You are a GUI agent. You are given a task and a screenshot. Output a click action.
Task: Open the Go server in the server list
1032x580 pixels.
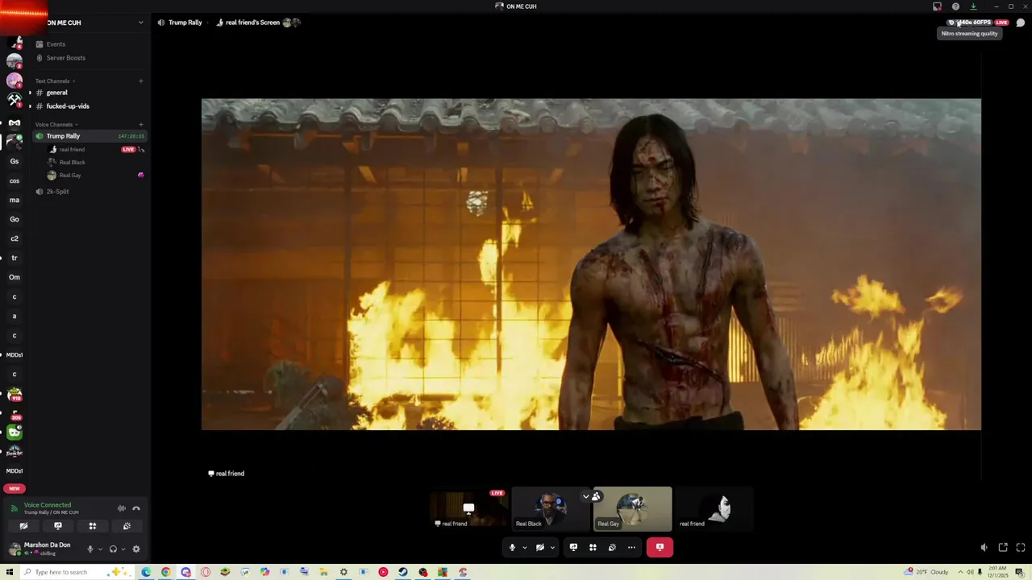15,219
